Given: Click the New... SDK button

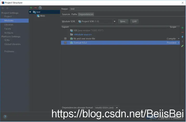Looking at the screenshot, I should tap(123, 21).
